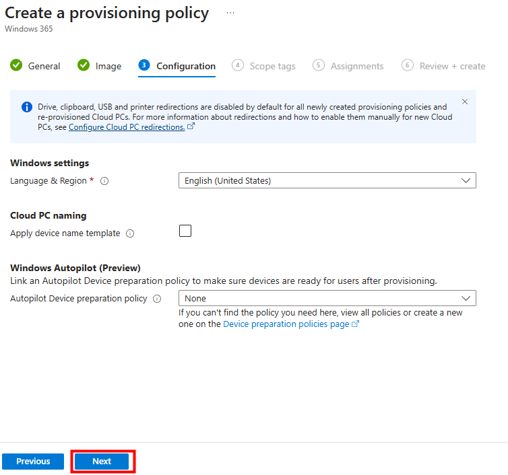Open the Assignments tab

pos(356,66)
